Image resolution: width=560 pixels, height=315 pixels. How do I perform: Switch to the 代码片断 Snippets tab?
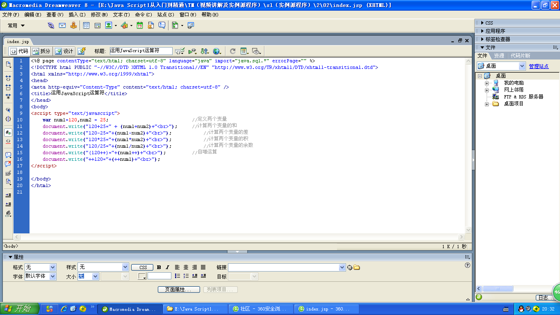pos(520,56)
